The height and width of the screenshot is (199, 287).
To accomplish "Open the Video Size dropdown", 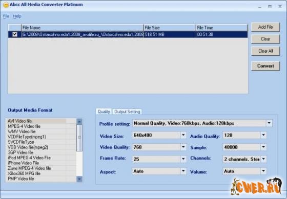I will point(183,135).
